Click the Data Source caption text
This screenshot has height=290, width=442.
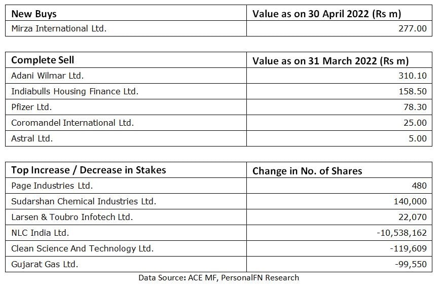point(218,278)
